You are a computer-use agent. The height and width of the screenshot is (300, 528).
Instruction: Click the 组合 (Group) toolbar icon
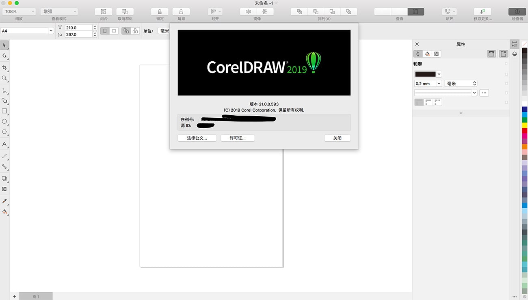tap(104, 12)
